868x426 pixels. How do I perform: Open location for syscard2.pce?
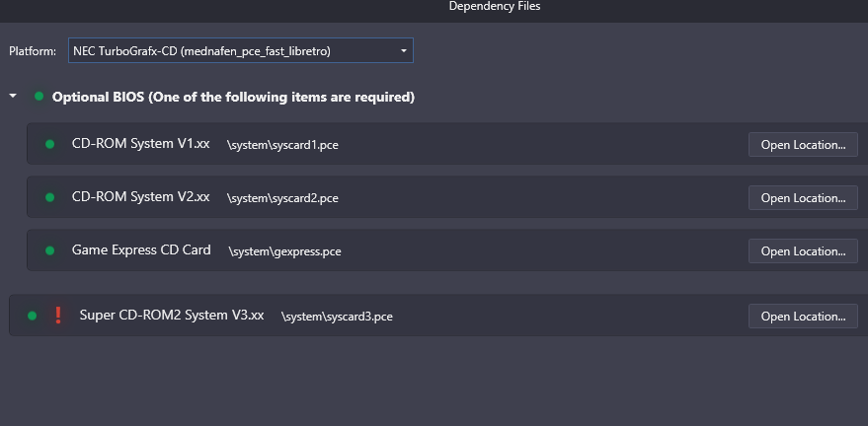click(x=803, y=198)
